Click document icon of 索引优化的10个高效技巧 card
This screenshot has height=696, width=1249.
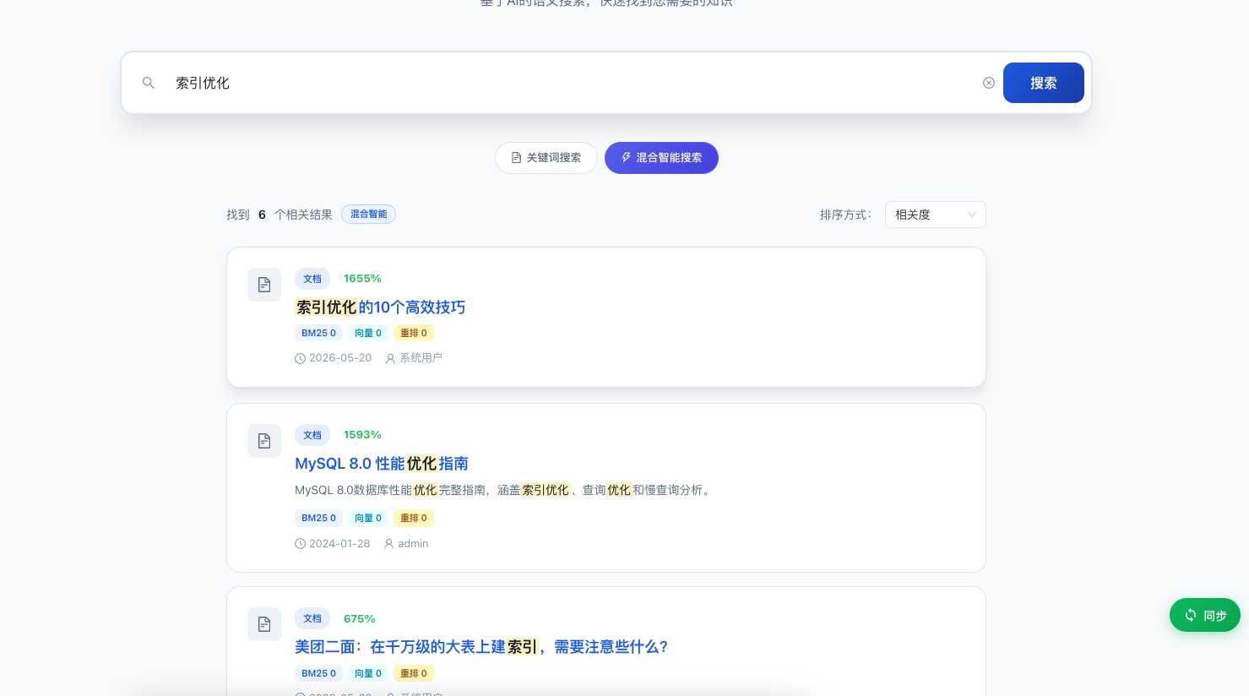point(264,285)
